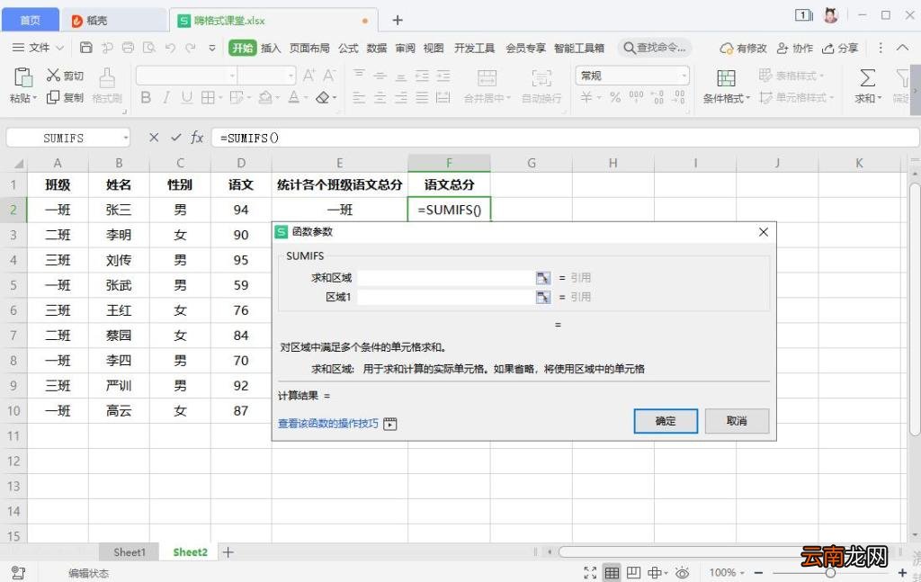Click the Copy icon
921x582 pixels.
click(53, 97)
